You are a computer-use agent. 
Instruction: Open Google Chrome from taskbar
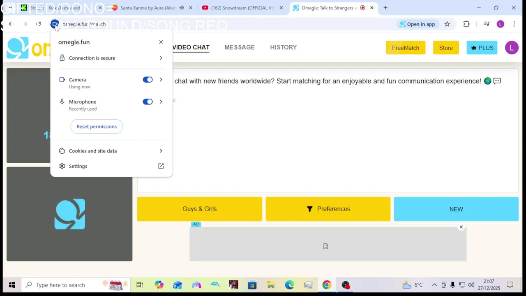[327, 285]
